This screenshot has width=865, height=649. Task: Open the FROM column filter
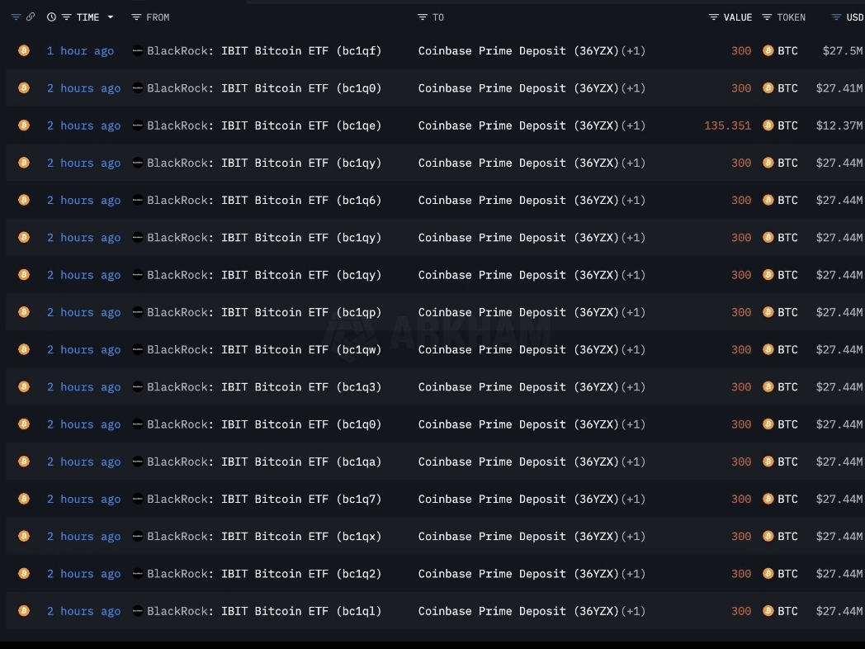[136, 17]
